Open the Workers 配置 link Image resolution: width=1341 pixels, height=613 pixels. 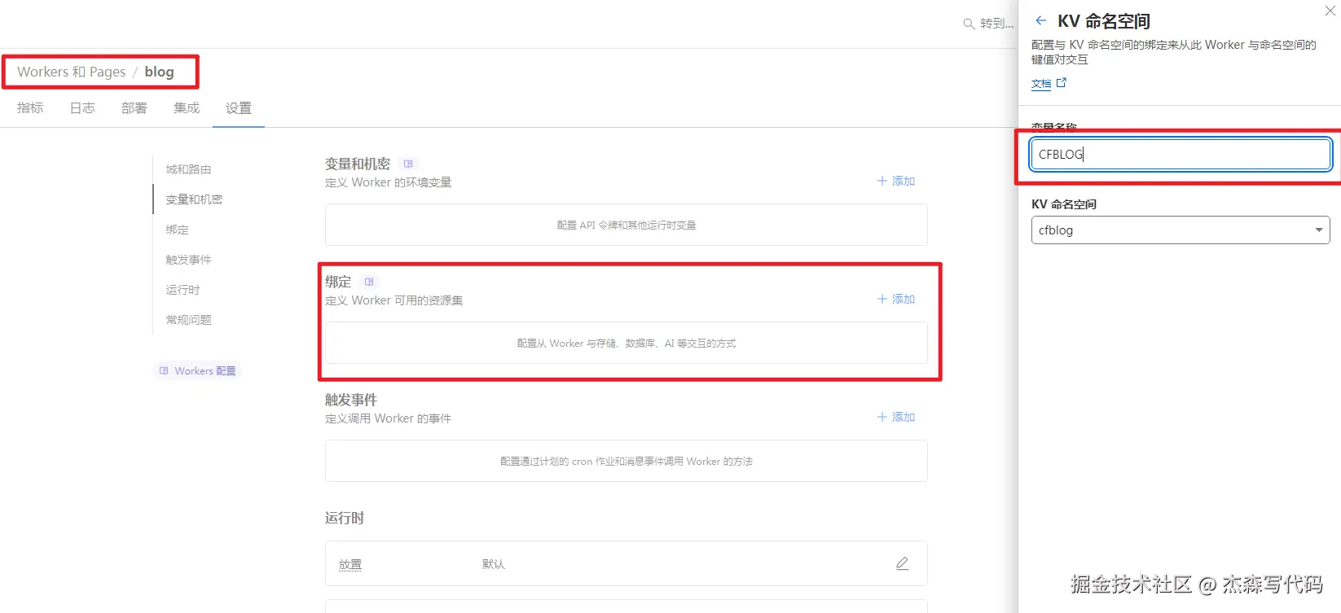tap(197, 370)
